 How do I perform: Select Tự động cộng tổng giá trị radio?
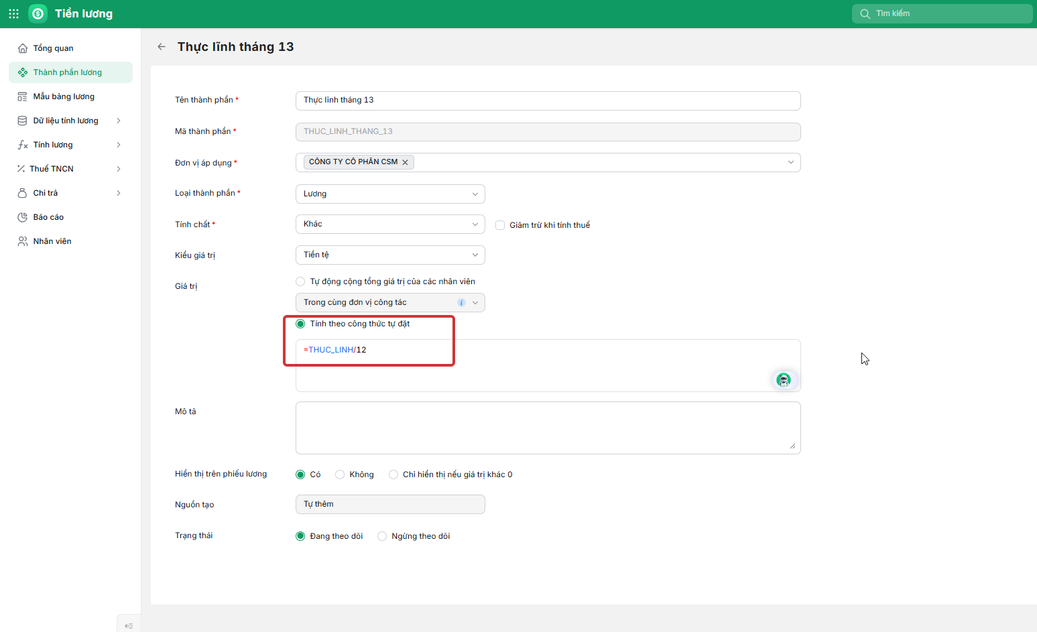(300, 281)
